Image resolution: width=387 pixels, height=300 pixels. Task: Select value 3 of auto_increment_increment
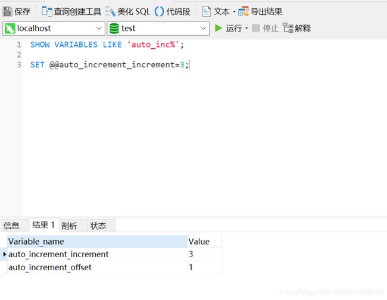(x=204, y=254)
